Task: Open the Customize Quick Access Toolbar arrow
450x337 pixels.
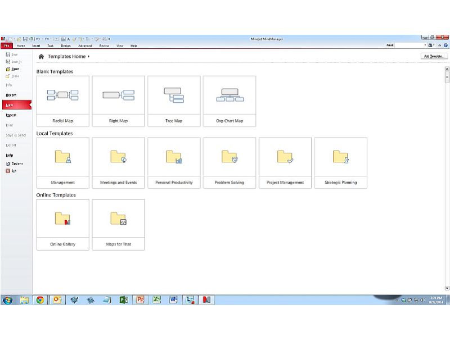Action: tap(109, 39)
